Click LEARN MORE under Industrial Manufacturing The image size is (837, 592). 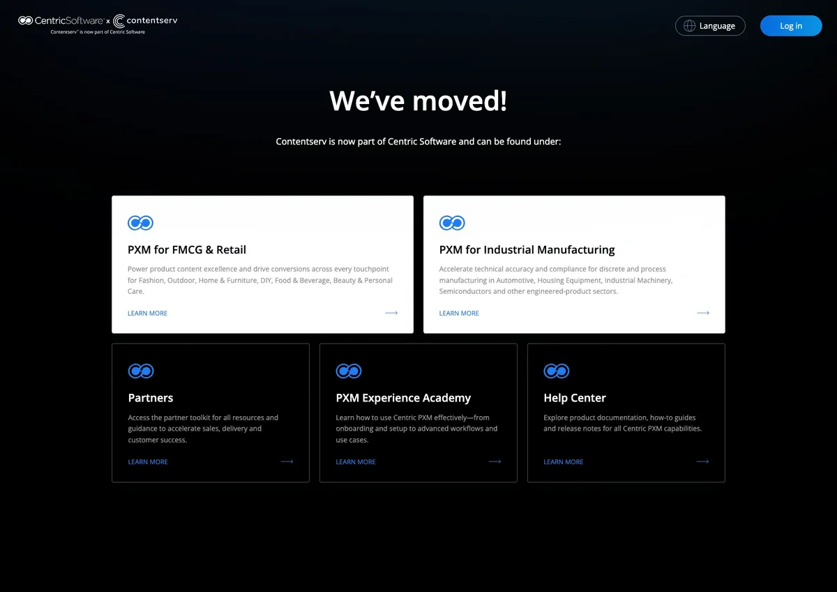pos(459,313)
